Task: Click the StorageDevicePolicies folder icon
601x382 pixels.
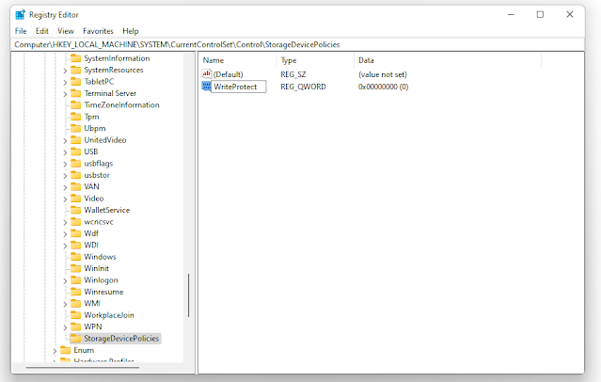Action: (x=76, y=339)
